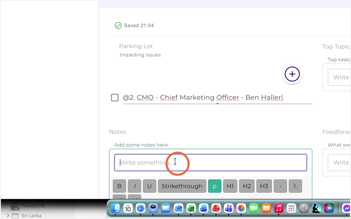The width and height of the screenshot is (351, 219).
Task: Click the green Saved checkmark icon
Action: (x=118, y=25)
